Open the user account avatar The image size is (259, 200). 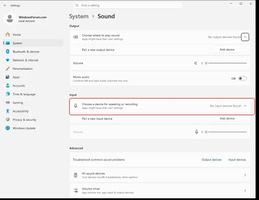10,19
